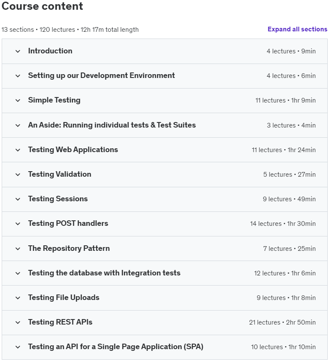Expand the Testing File Uploads chevron
The height and width of the screenshot is (361, 329).
pyautogui.click(x=18, y=298)
